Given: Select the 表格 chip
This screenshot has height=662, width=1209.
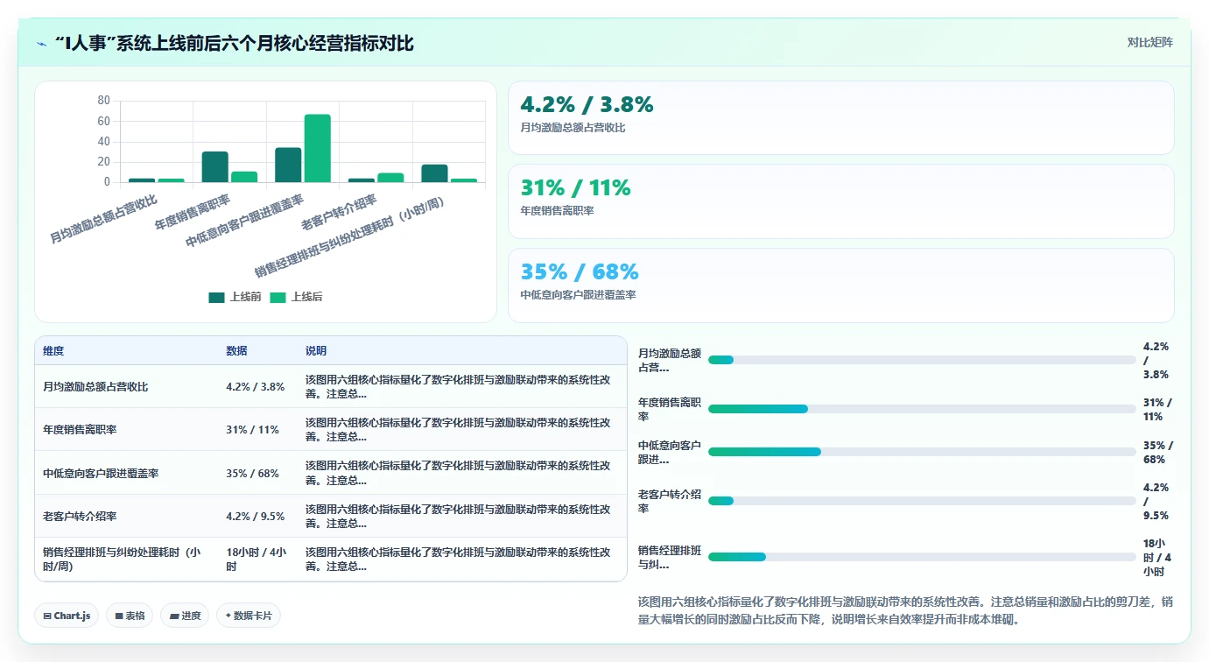Looking at the screenshot, I should click(130, 616).
